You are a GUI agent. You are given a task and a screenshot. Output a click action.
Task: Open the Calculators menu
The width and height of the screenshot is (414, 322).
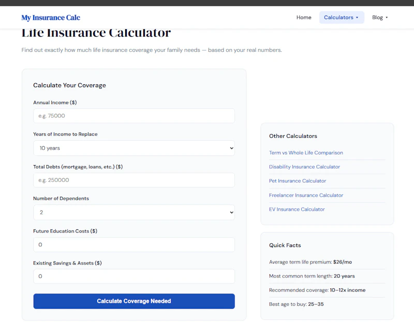pyautogui.click(x=342, y=18)
